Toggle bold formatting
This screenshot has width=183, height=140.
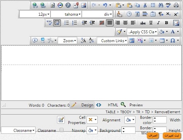(167, 23)
